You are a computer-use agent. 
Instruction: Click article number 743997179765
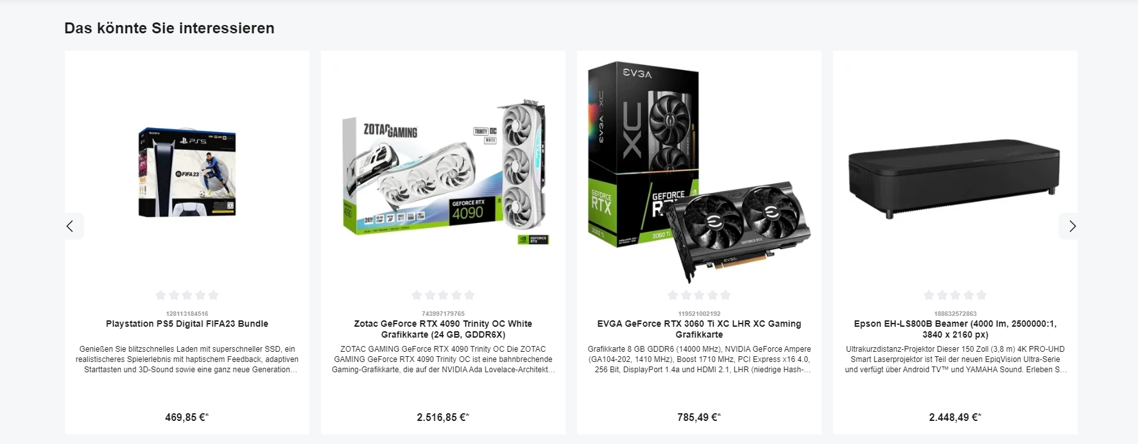tap(443, 314)
